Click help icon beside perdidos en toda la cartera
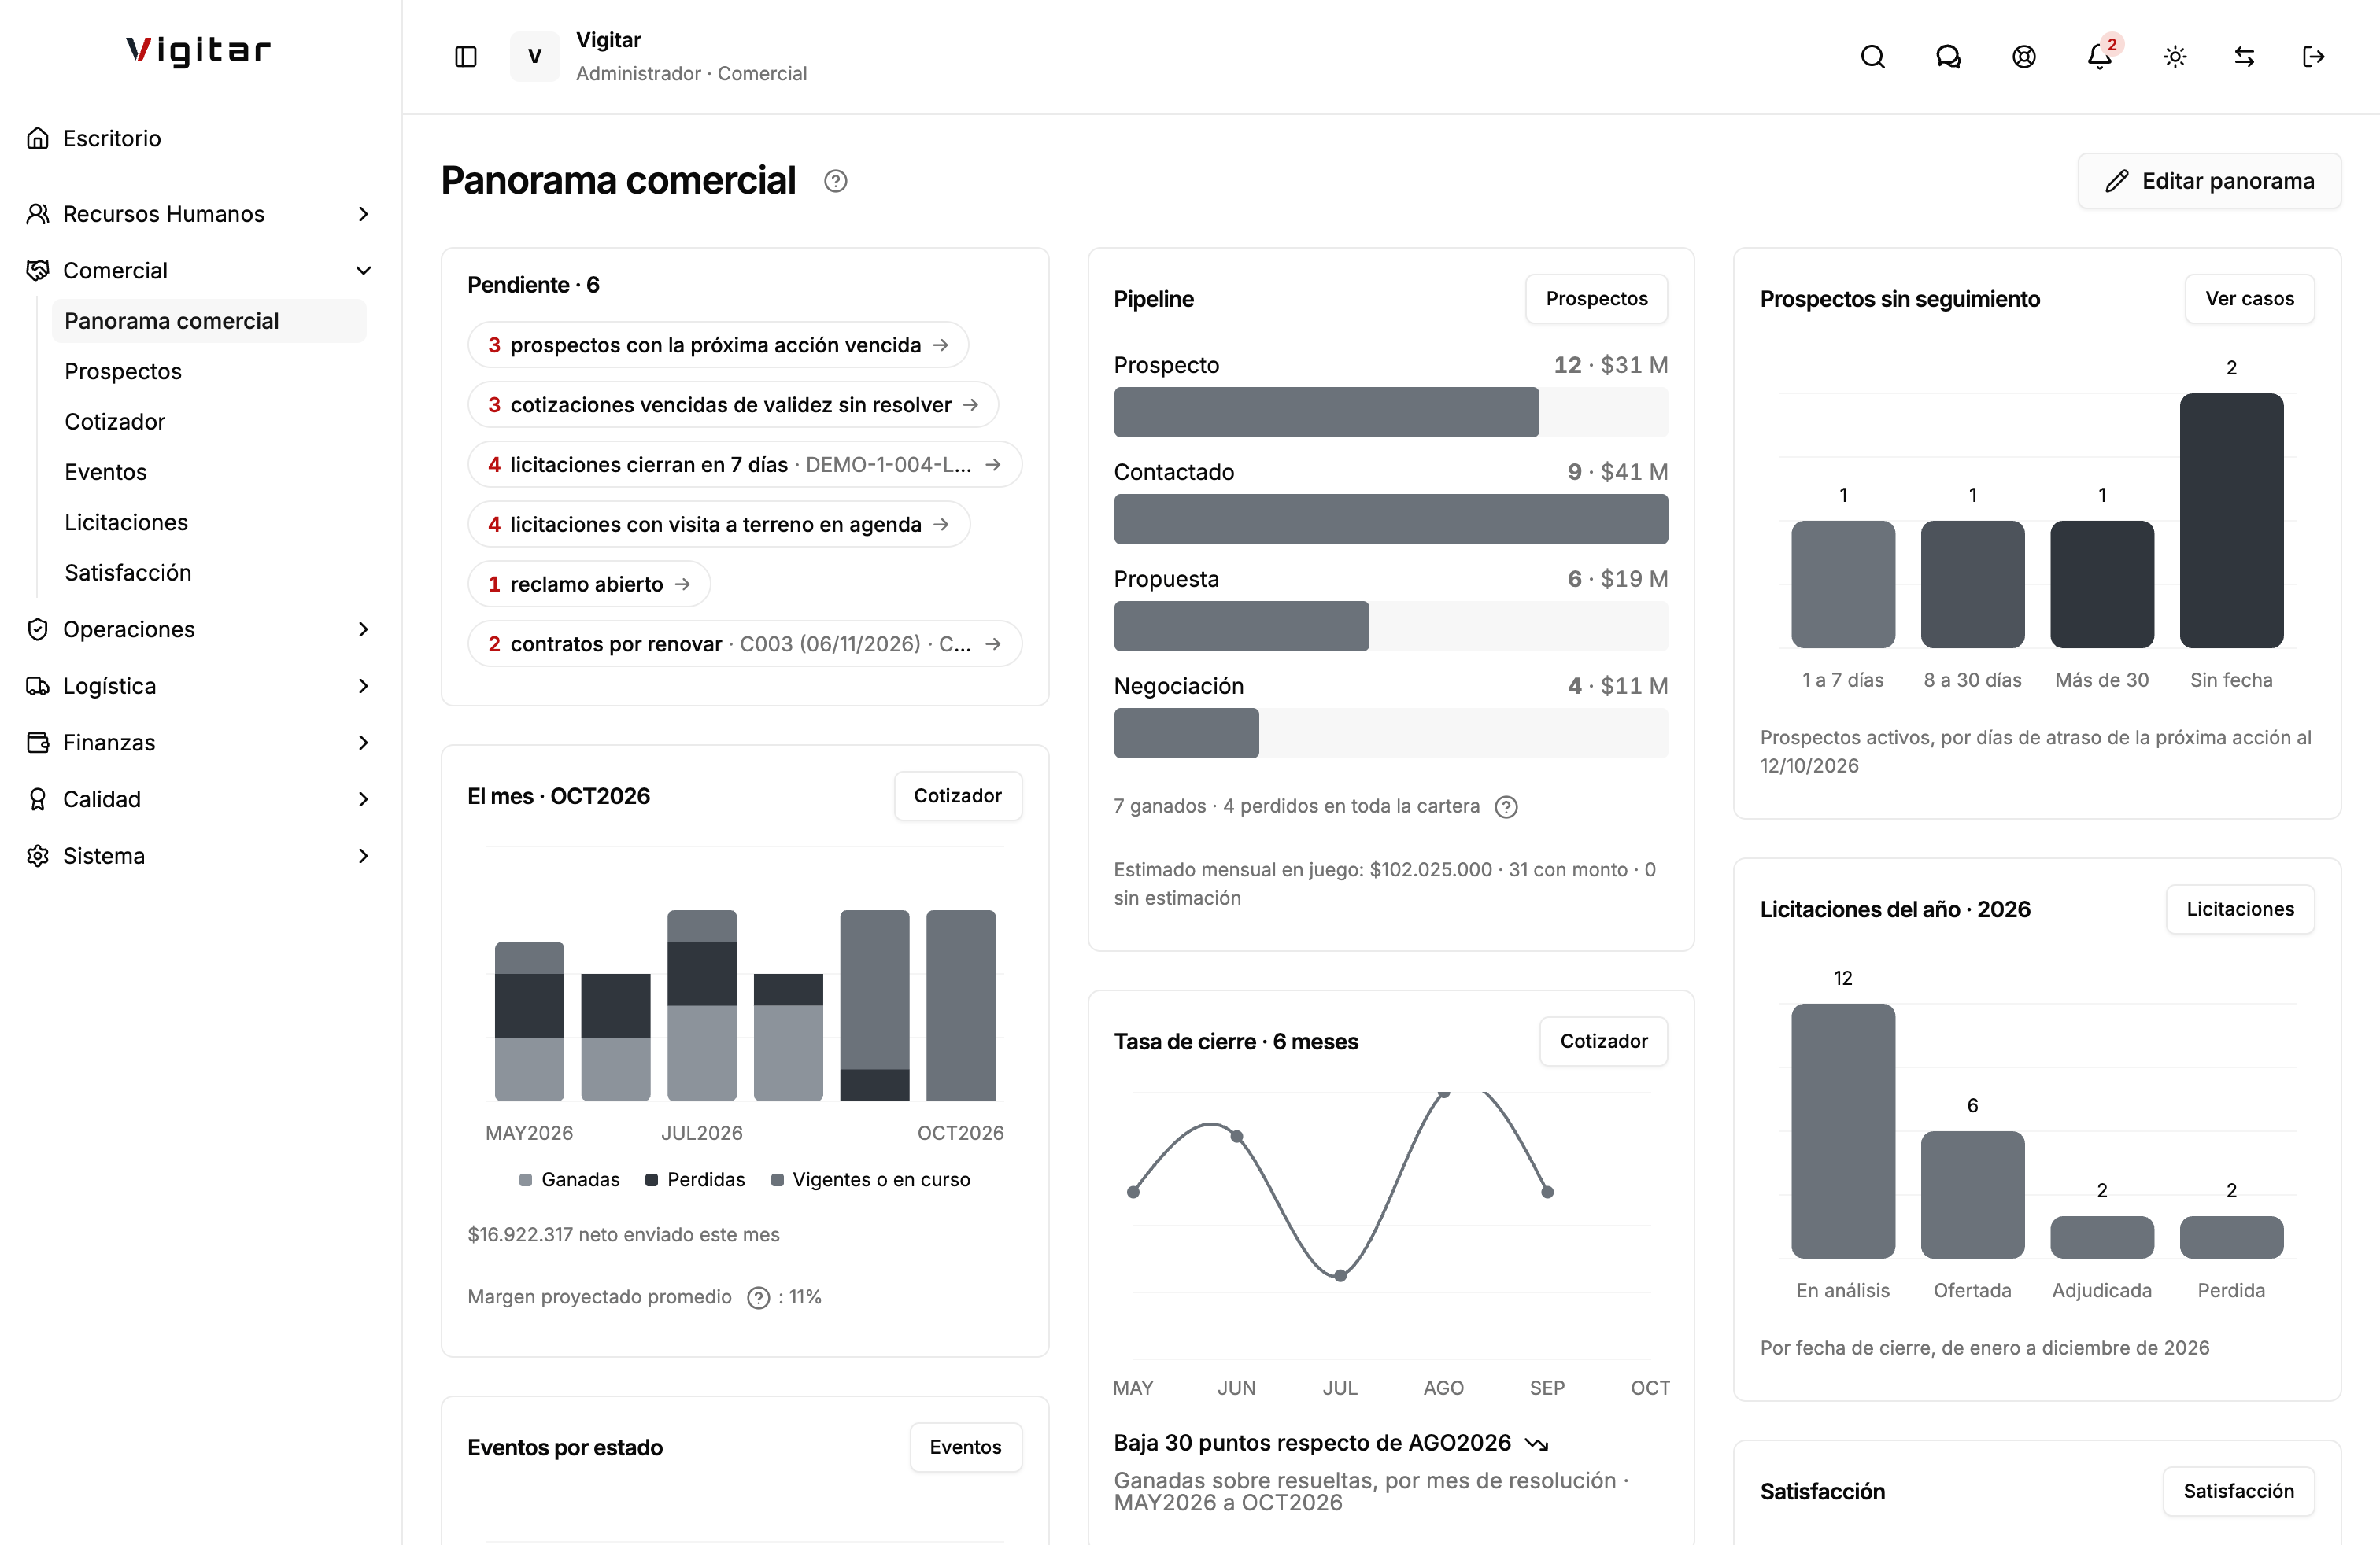The image size is (2380, 1545). 1506,806
